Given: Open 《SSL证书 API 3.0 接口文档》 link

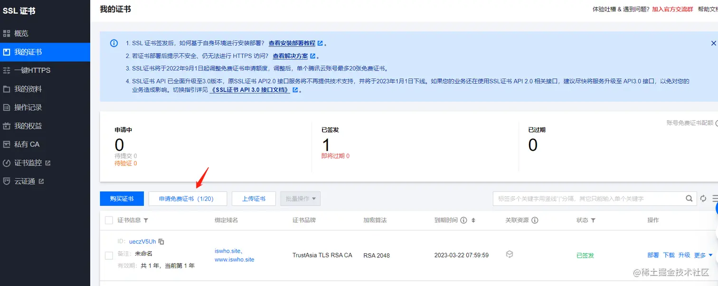Looking at the screenshot, I should 250,90.
